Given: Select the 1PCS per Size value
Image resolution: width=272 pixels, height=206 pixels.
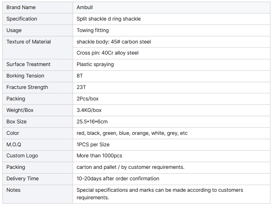Looking at the screenshot, I should (93, 145).
